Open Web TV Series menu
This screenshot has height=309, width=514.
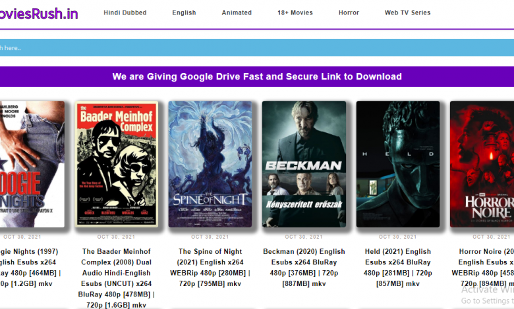(x=407, y=12)
